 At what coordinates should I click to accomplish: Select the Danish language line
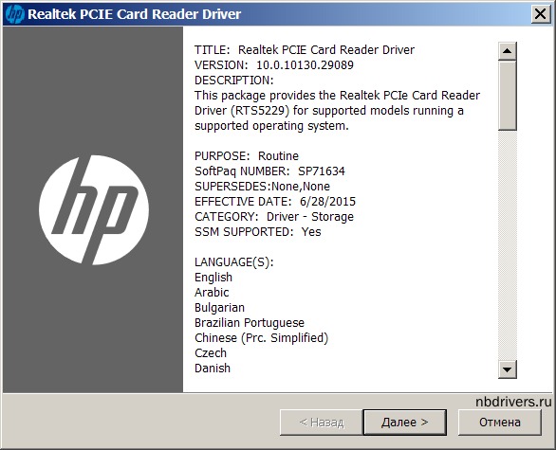[x=213, y=369]
